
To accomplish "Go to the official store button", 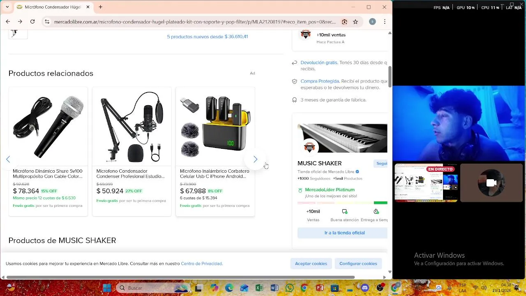I will point(342,233).
